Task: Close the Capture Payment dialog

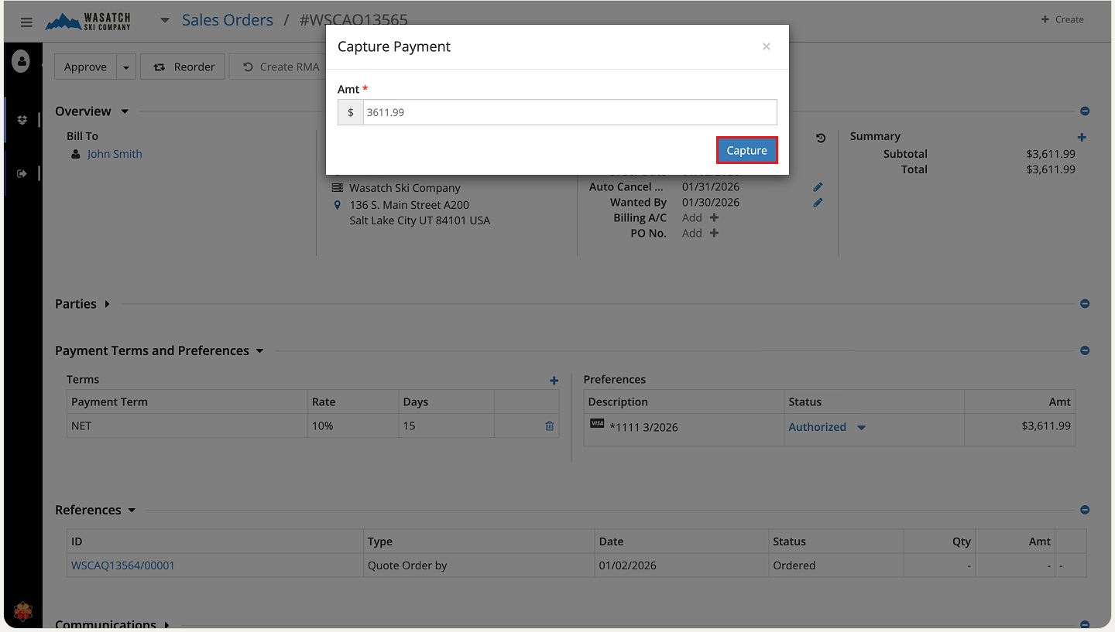Action: click(x=766, y=46)
